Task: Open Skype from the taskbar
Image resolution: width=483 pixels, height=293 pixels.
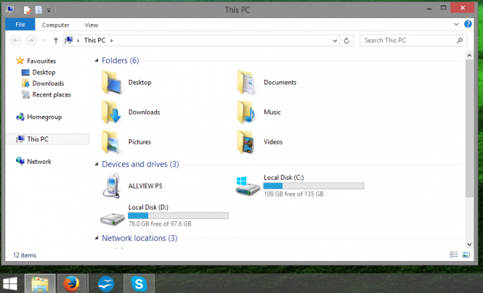Action: coord(138,283)
